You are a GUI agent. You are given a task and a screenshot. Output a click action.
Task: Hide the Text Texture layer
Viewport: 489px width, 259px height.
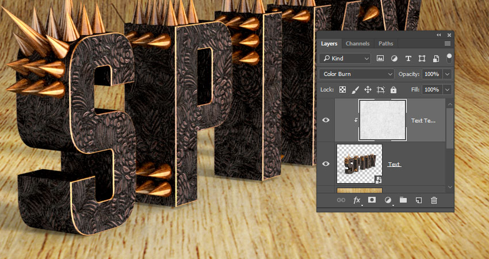326,120
